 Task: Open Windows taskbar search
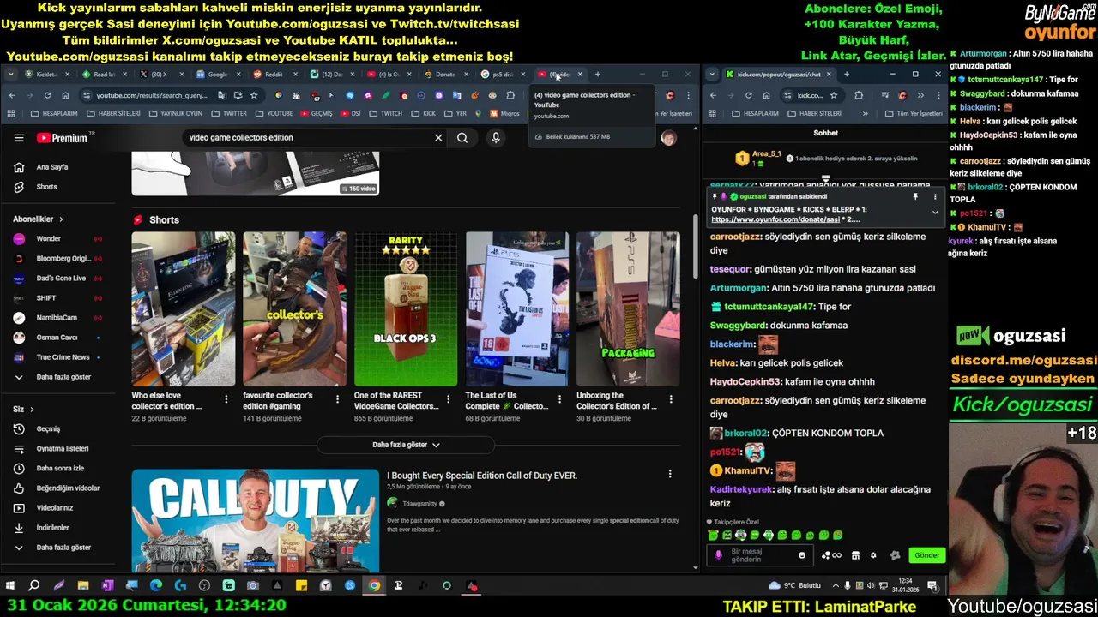34,586
